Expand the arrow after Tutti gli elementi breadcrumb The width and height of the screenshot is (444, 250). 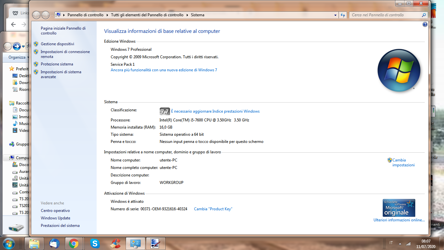click(x=187, y=15)
